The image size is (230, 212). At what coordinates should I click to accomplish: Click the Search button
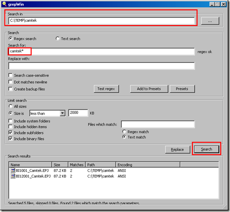pyautogui.click(x=207, y=149)
